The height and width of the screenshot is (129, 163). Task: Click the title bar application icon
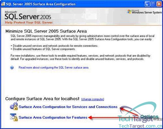click(3, 4)
